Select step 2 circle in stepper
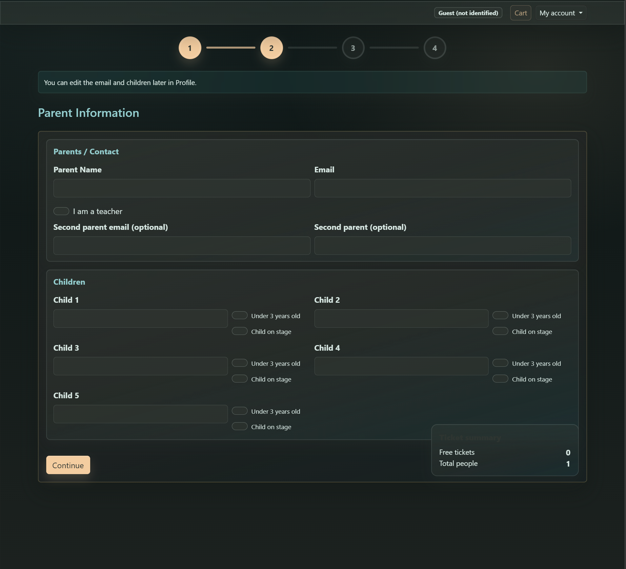 click(x=271, y=48)
